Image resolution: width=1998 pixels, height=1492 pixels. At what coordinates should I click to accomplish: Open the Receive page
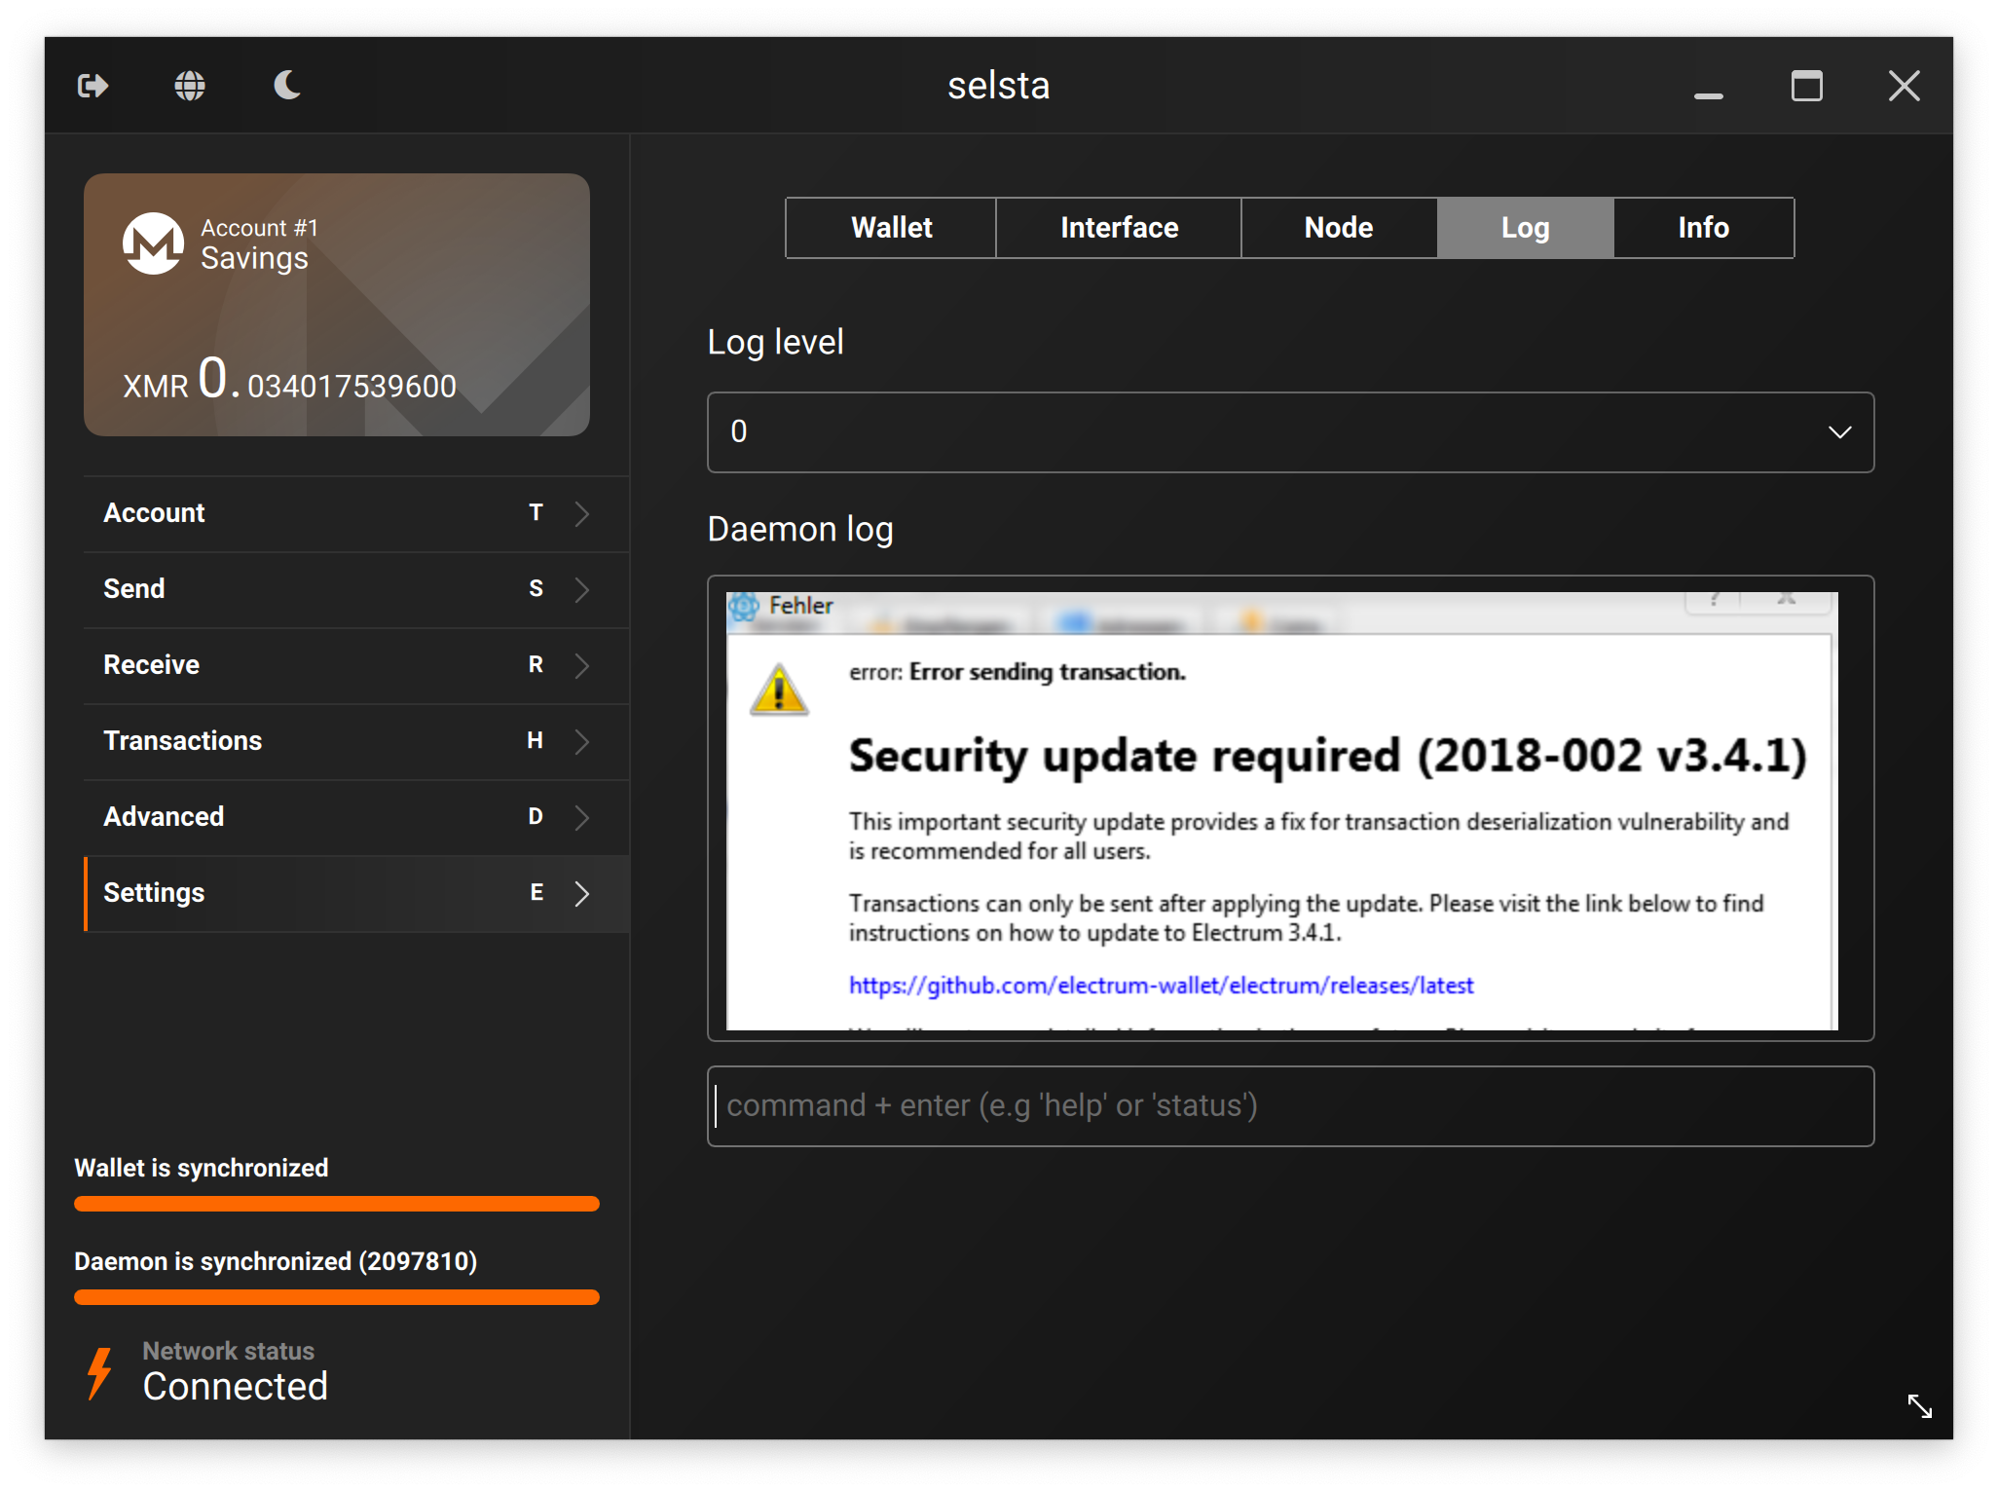pyautogui.click(x=356, y=665)
